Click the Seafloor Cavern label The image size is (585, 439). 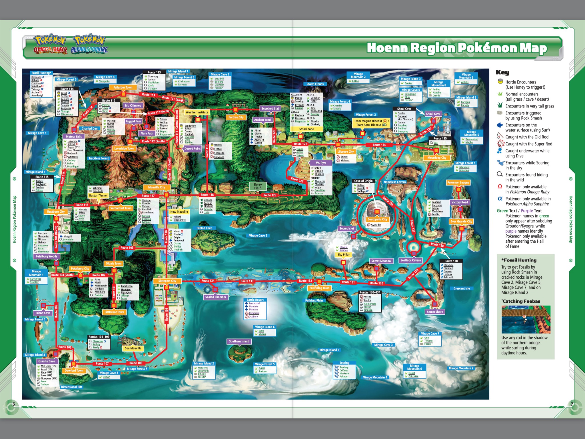[410, 260]
